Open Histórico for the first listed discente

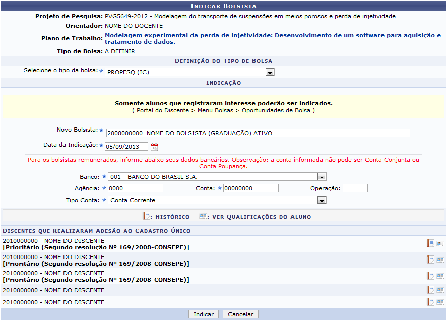430,244
